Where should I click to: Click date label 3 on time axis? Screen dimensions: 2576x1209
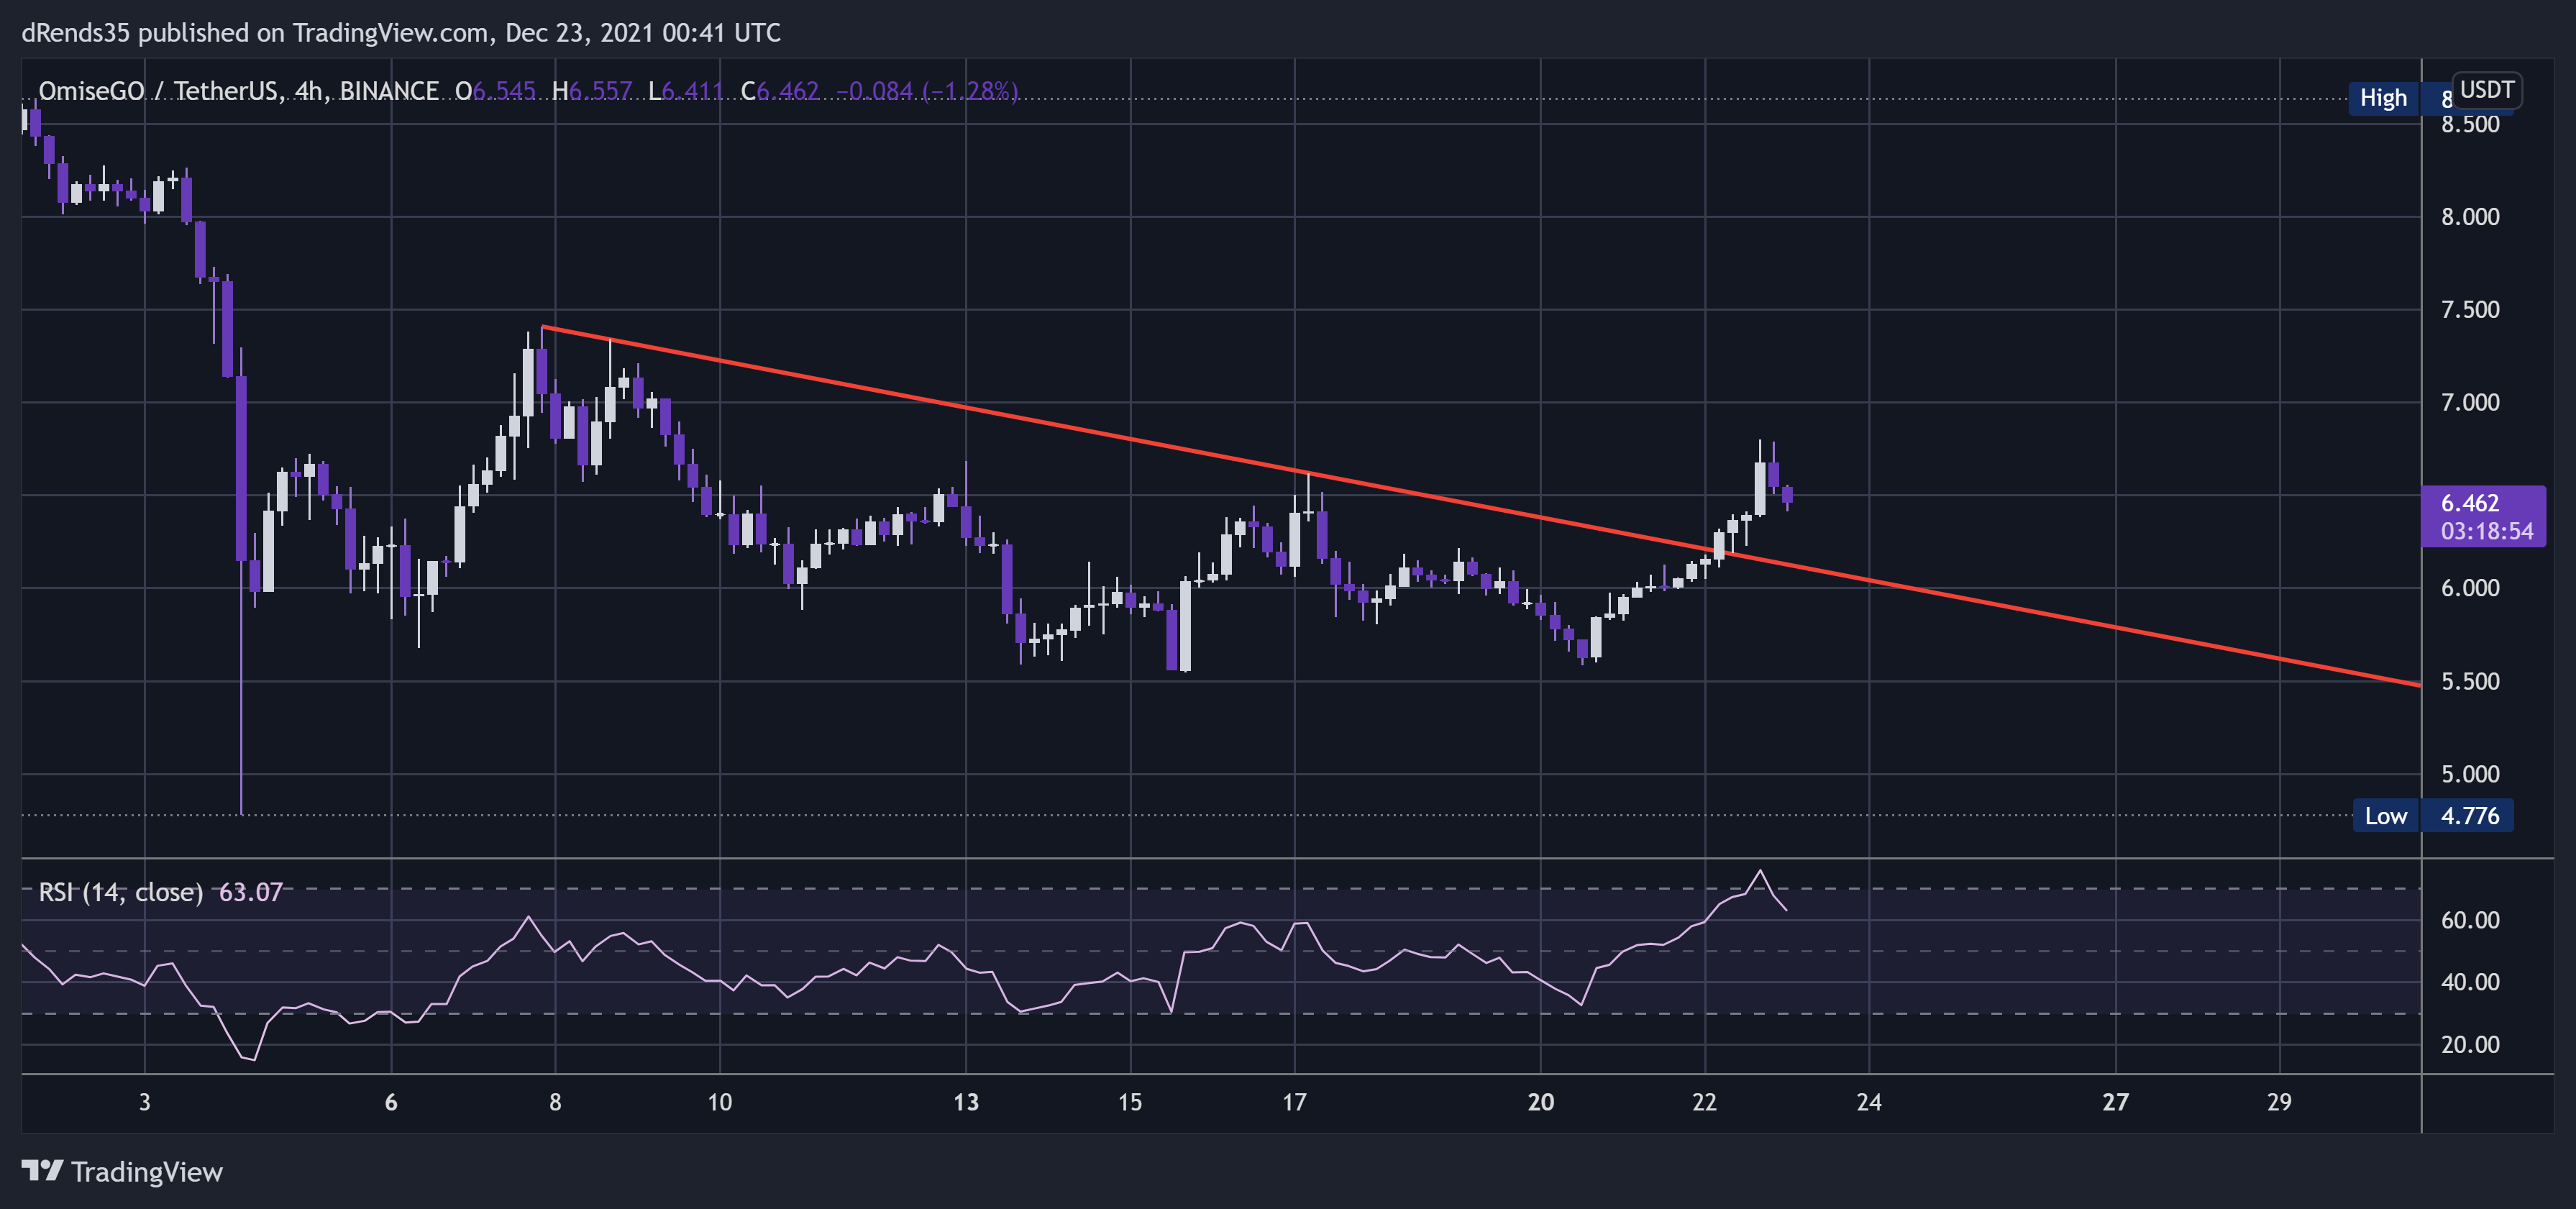(x=145, y=1102)
